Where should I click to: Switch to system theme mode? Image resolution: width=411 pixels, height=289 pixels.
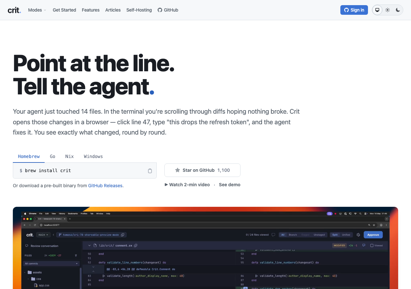click(377, 10)
